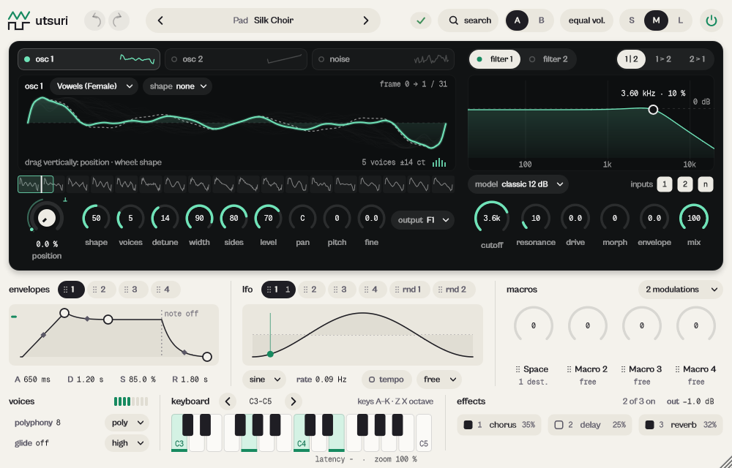Click the redo arrow icon
Screen dimensions: 732x468
tap(119, 20)
